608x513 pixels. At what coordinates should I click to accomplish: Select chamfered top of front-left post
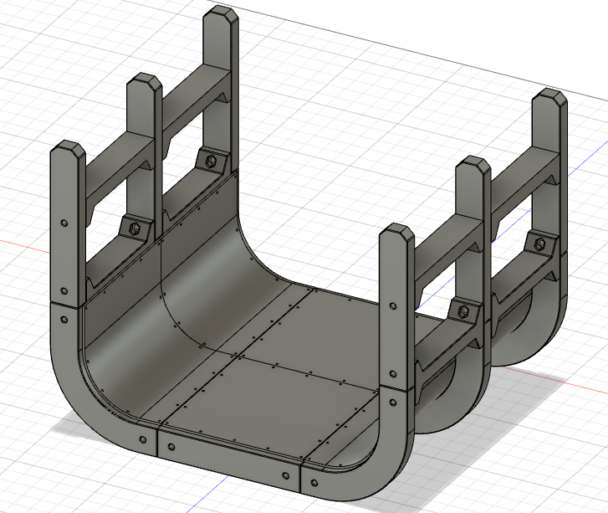click(69, 150)
